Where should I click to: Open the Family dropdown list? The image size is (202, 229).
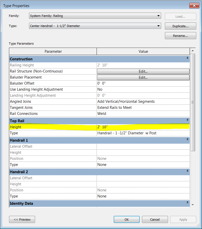[95, 16]
